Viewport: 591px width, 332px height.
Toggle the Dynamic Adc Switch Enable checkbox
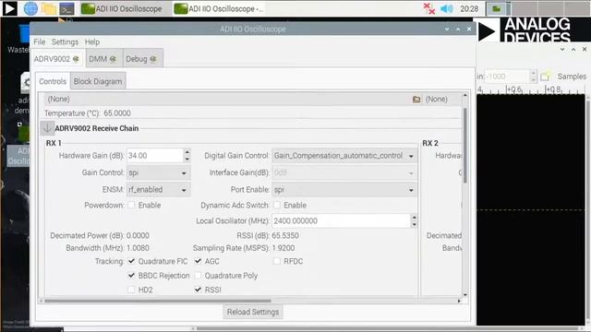277,205
